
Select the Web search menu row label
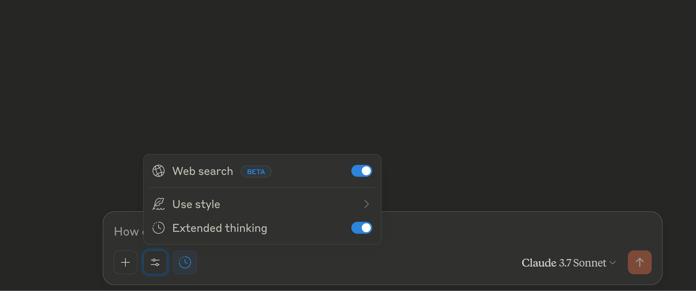pyautogui.click(x=202, y=171)
